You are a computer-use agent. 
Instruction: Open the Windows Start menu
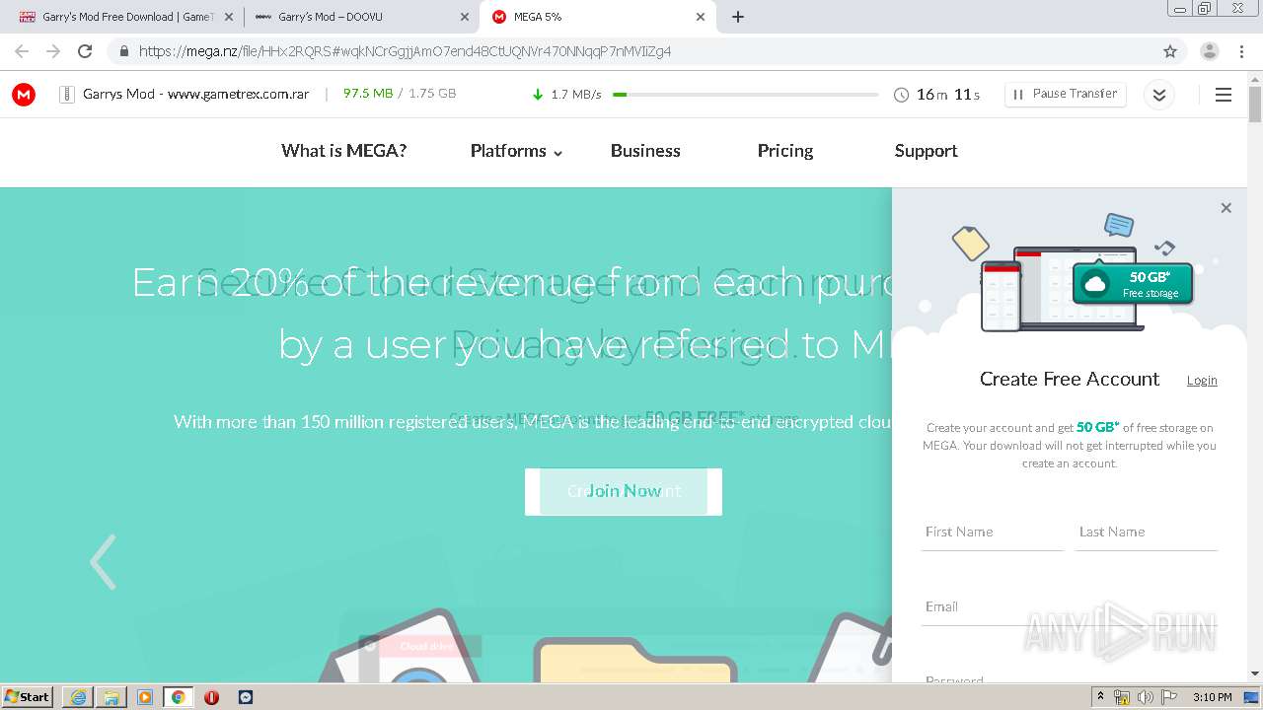[x=27, y=696]
